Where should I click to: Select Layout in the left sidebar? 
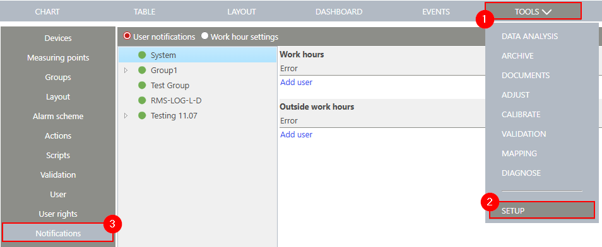58,97
